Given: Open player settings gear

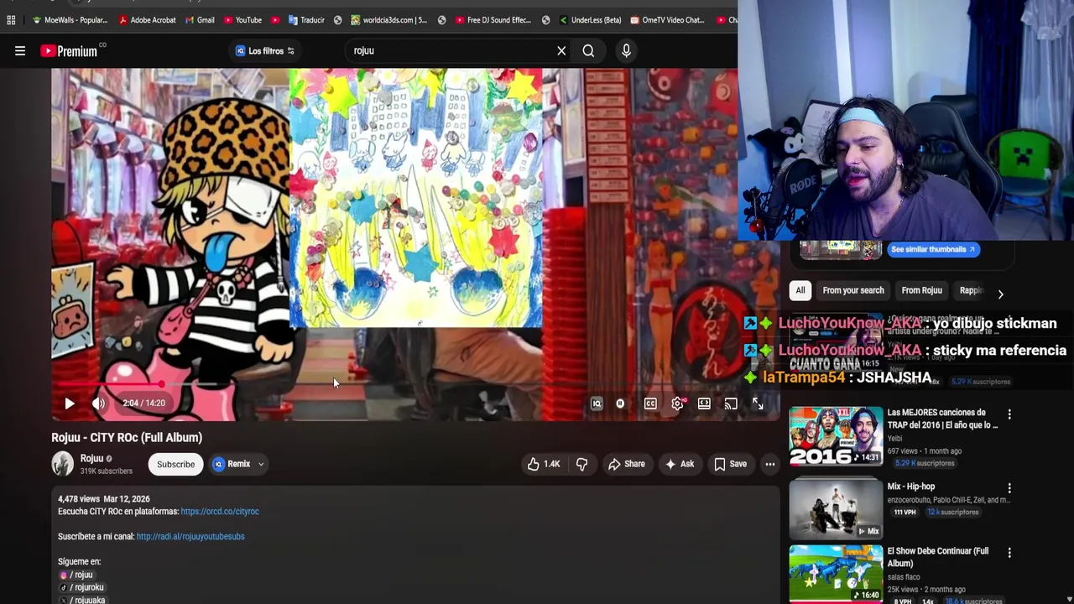Looking at the screenshot, I should pos(677,404).
